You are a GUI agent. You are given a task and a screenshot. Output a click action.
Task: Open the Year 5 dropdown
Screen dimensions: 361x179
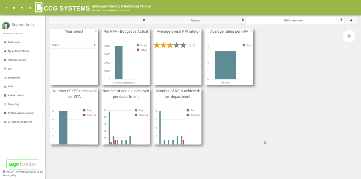[74, 45]
